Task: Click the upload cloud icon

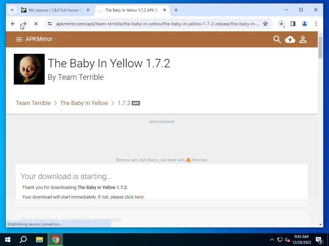Action: tap(290, 39)
